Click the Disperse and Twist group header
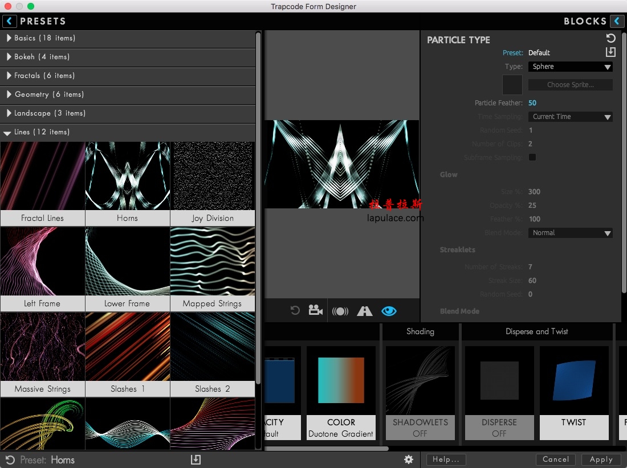The image size is (627, 468). point(536,331)
